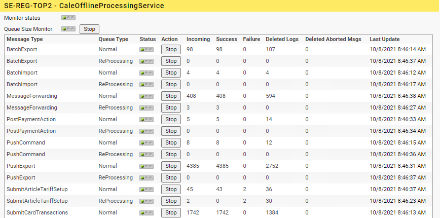Click status light for PostPaymentAction Normal
Viewport: 440px width, 218px height.
146,120
